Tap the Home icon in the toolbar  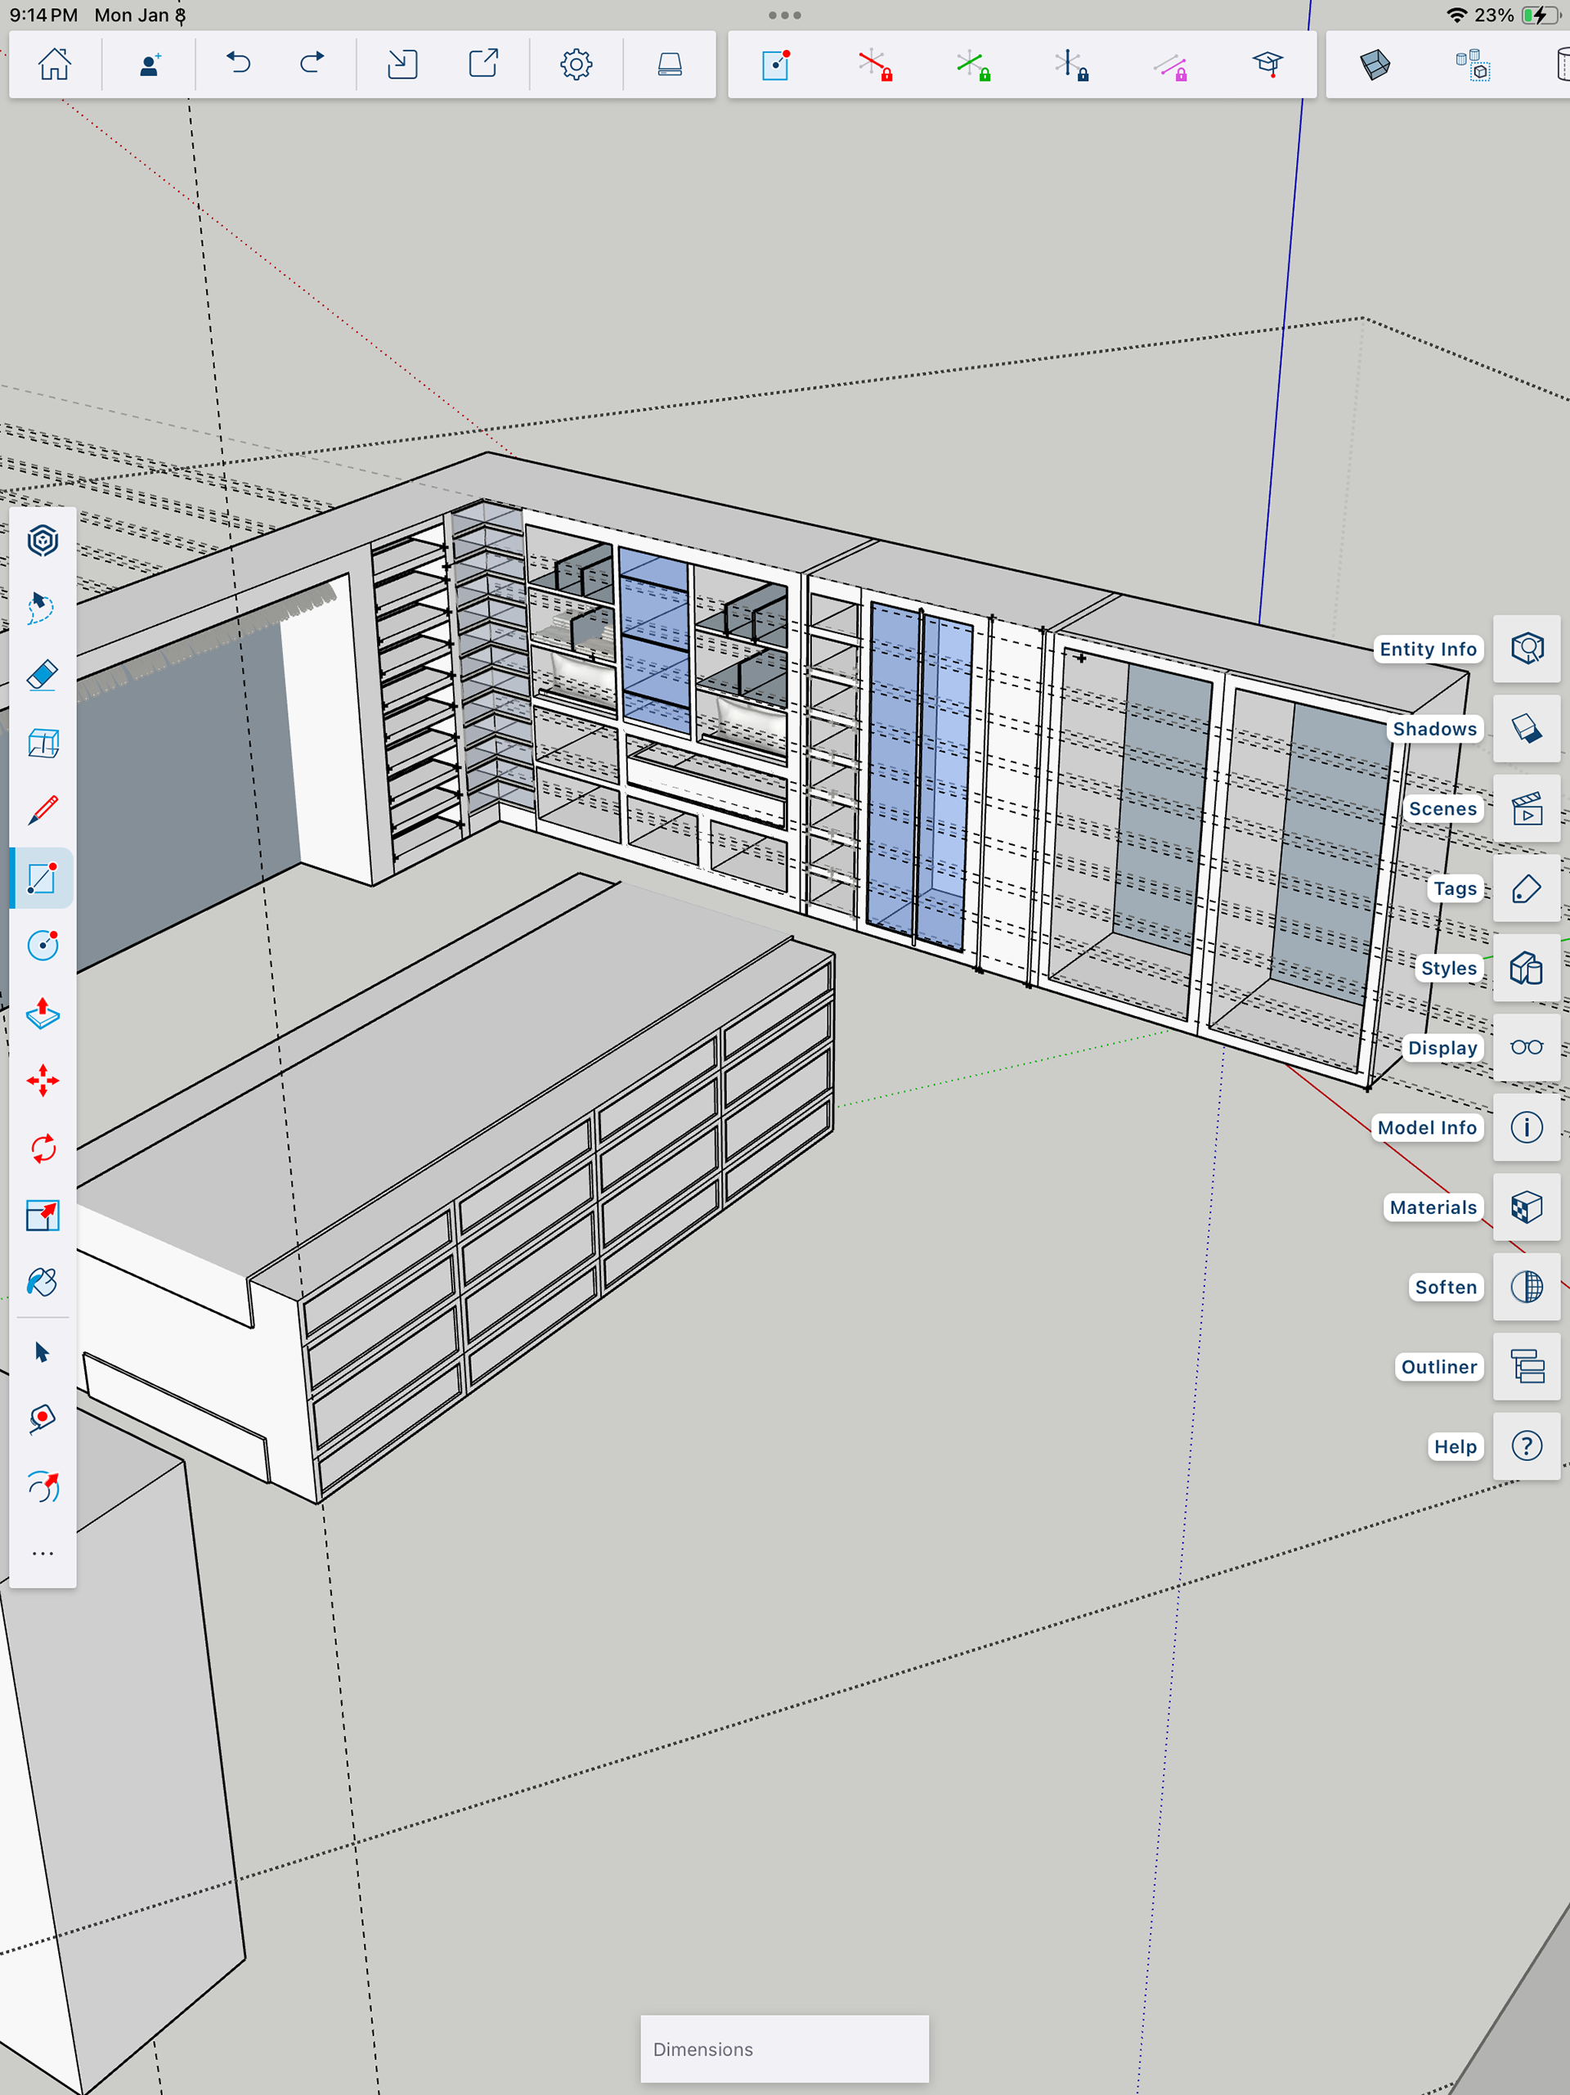pos(54,65)
